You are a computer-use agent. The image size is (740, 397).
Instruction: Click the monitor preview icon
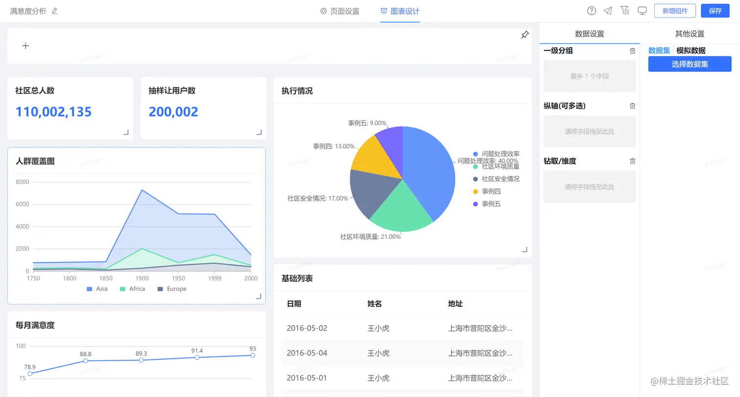pos(642,11)
